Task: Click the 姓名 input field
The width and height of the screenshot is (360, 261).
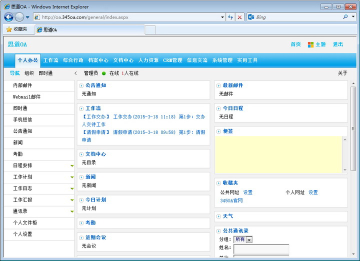Action: pyautogui.click(x=261, y=249)
